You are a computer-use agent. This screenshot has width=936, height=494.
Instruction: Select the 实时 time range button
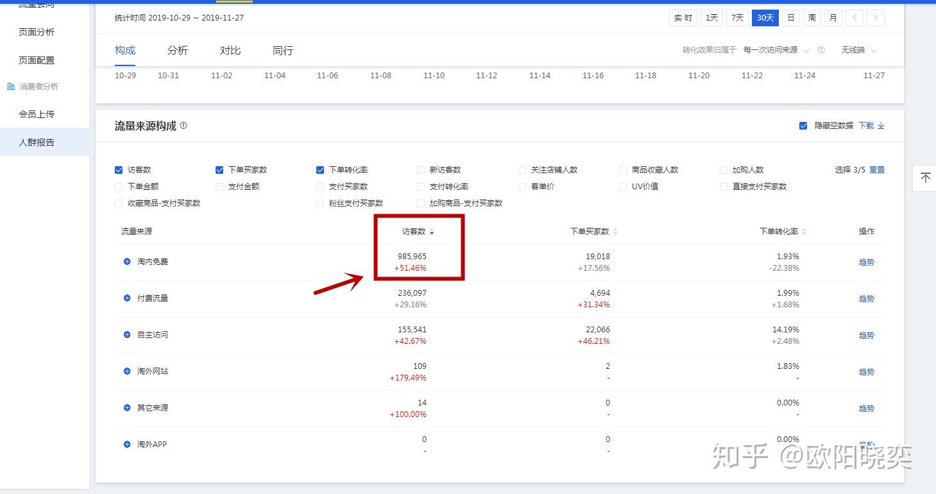[x=683, y=18]
